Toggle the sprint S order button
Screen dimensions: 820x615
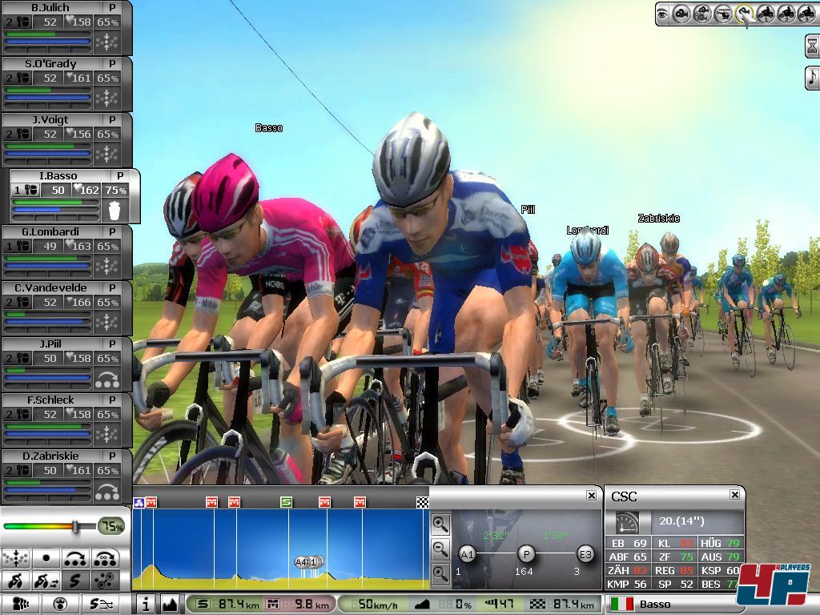[x=76, y=581]
